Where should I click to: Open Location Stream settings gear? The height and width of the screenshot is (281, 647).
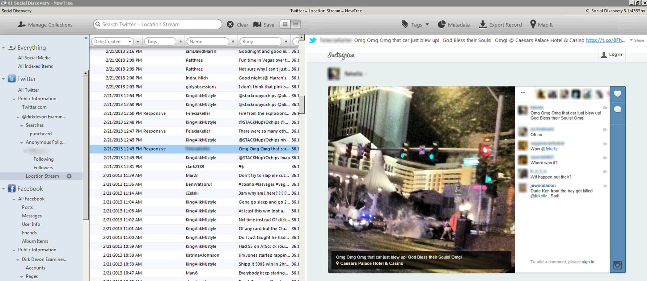[x=69, y=176]
